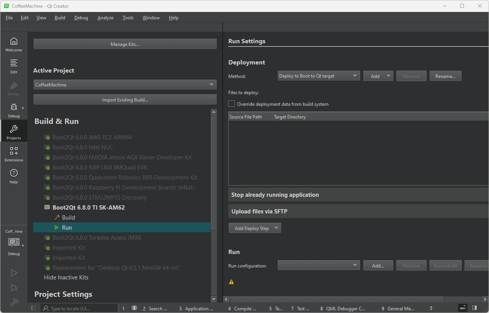This screenshot has height=313, width=489.
Task: Click the Build hammer icon at bottom
Action: click(14, 302)
